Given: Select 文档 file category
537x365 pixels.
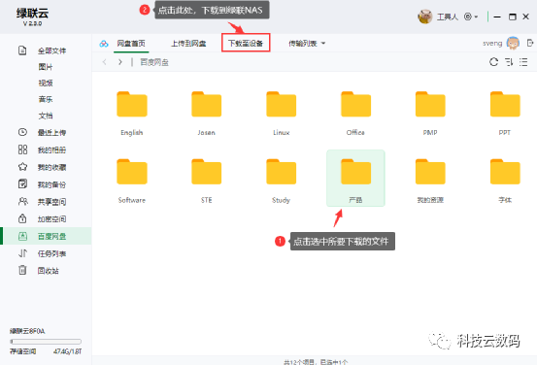Looking at the screenshot, I should pyautogui.click(x=46, y=116).
